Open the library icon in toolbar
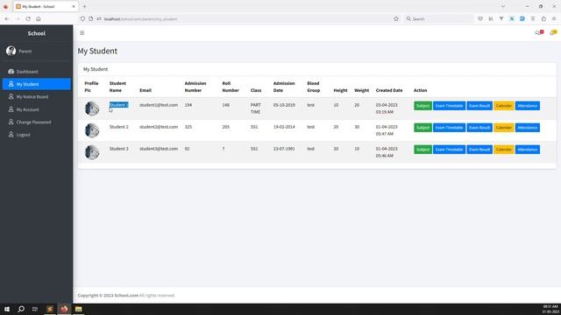The height and width of the screenshot is (315, 561). point(491,18)
